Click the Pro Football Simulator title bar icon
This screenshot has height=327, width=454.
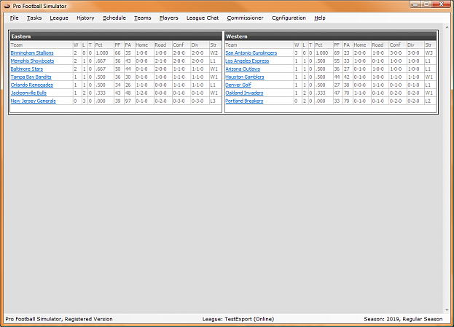click(x=7, y=5)
